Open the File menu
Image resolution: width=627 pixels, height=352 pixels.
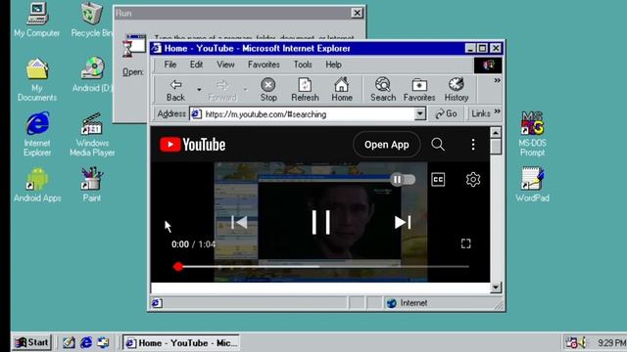pyautogui.click(x=169, y=65)
